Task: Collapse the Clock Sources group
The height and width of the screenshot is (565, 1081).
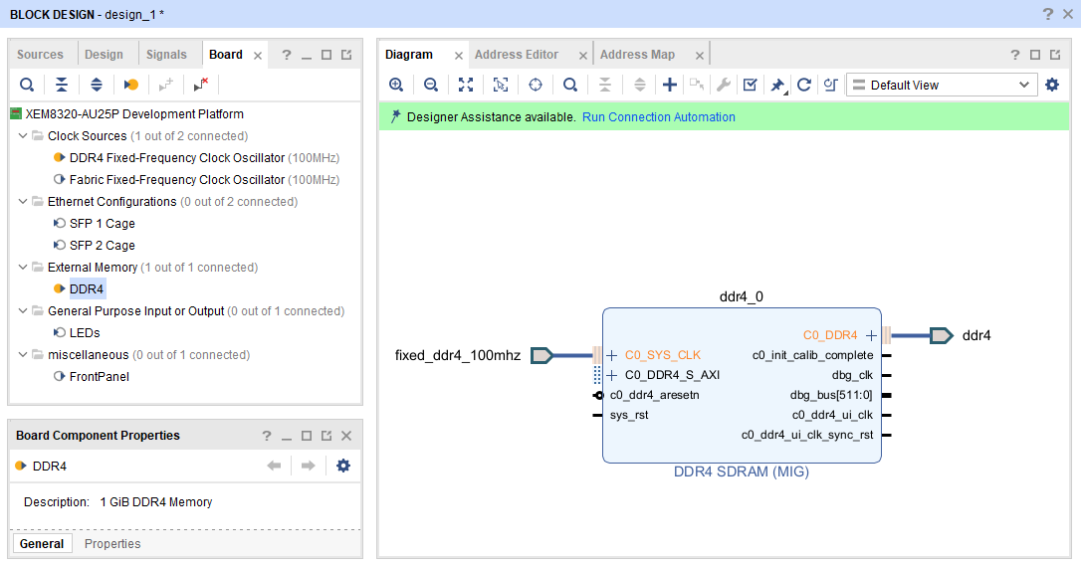Action: (x=23, y=135)
